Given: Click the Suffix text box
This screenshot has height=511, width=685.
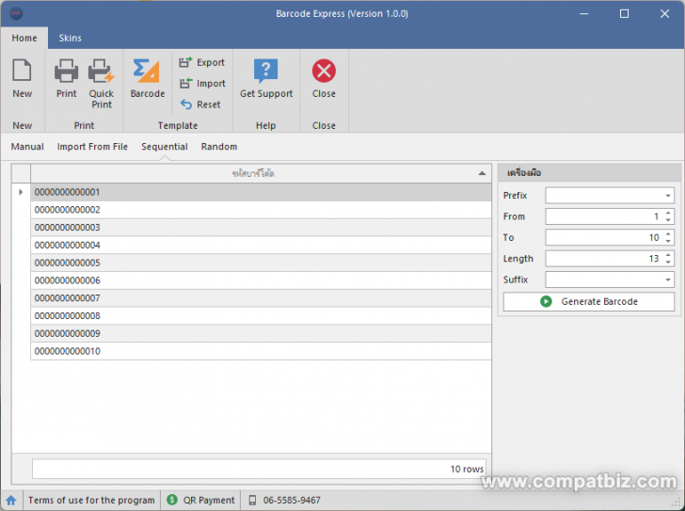Looking at the screenshot, I should coord(604,279).
